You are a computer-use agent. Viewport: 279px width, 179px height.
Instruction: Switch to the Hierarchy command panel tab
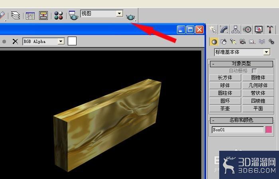click(236, 29)
